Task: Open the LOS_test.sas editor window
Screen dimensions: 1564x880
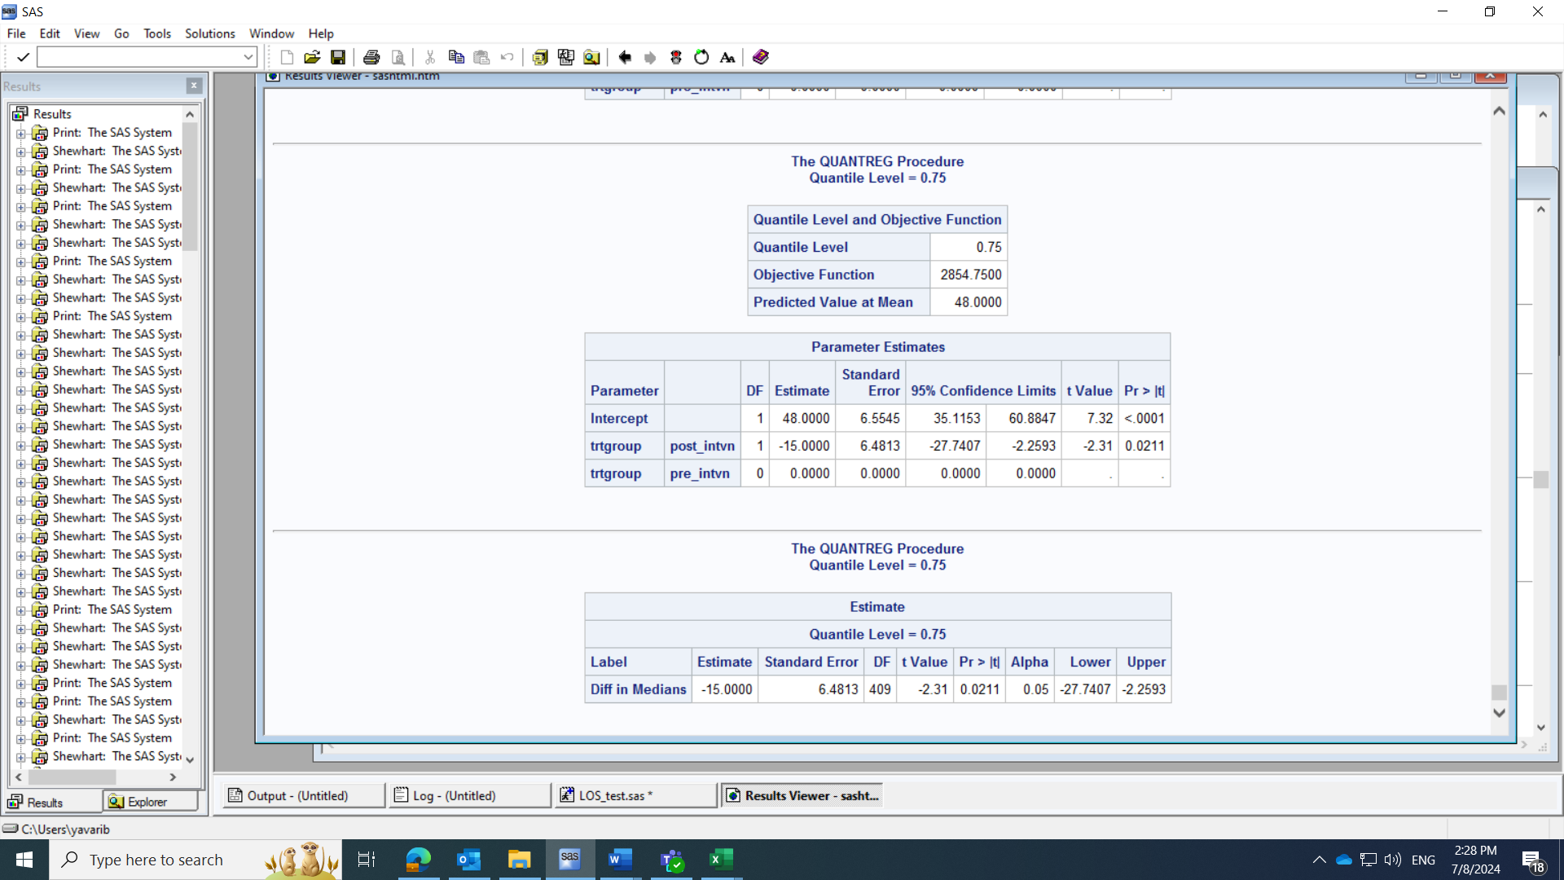Action: click(635, 796)
